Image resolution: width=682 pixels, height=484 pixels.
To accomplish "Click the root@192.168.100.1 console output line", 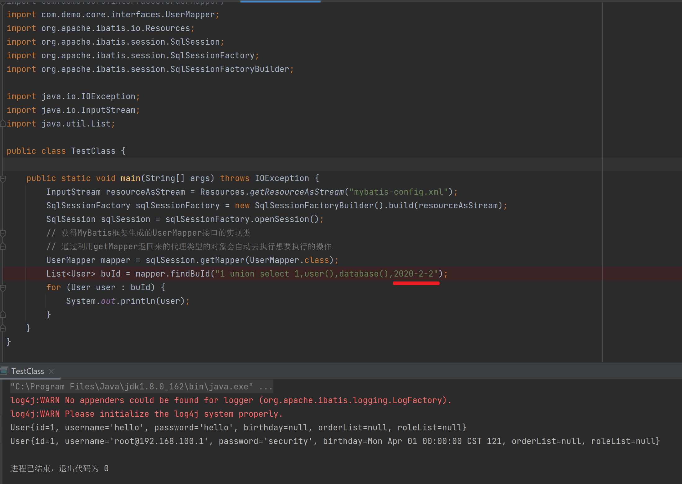I will (335, 441).
